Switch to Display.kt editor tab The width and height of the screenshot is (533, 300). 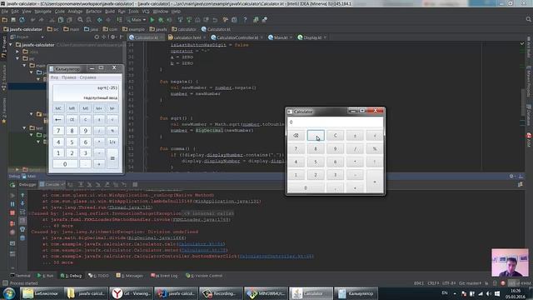point(311,37)
